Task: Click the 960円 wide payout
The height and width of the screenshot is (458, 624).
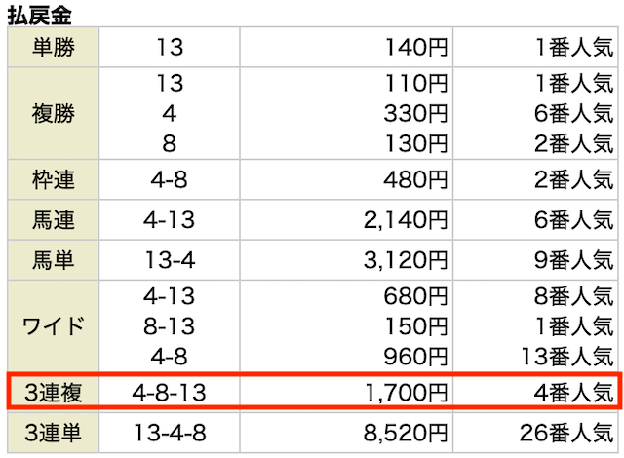Action: (x=416, y=357)
